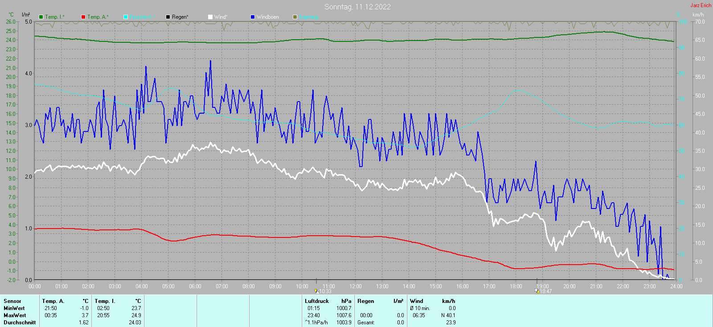Screen dimensions: 713x327
Task: Click the red Temp. A. legend square
Action: pos(83,17)
